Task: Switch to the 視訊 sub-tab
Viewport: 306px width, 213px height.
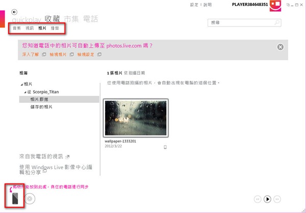Action: [x=30, y=28]
